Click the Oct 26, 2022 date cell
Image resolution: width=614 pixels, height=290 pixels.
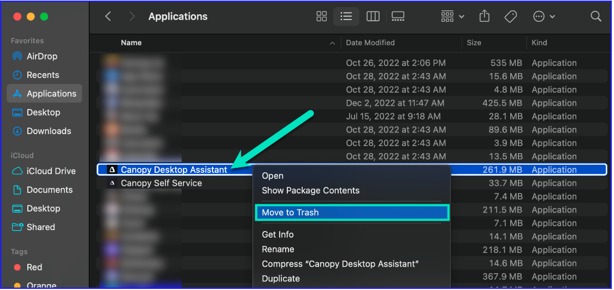(x=396, y=63)
